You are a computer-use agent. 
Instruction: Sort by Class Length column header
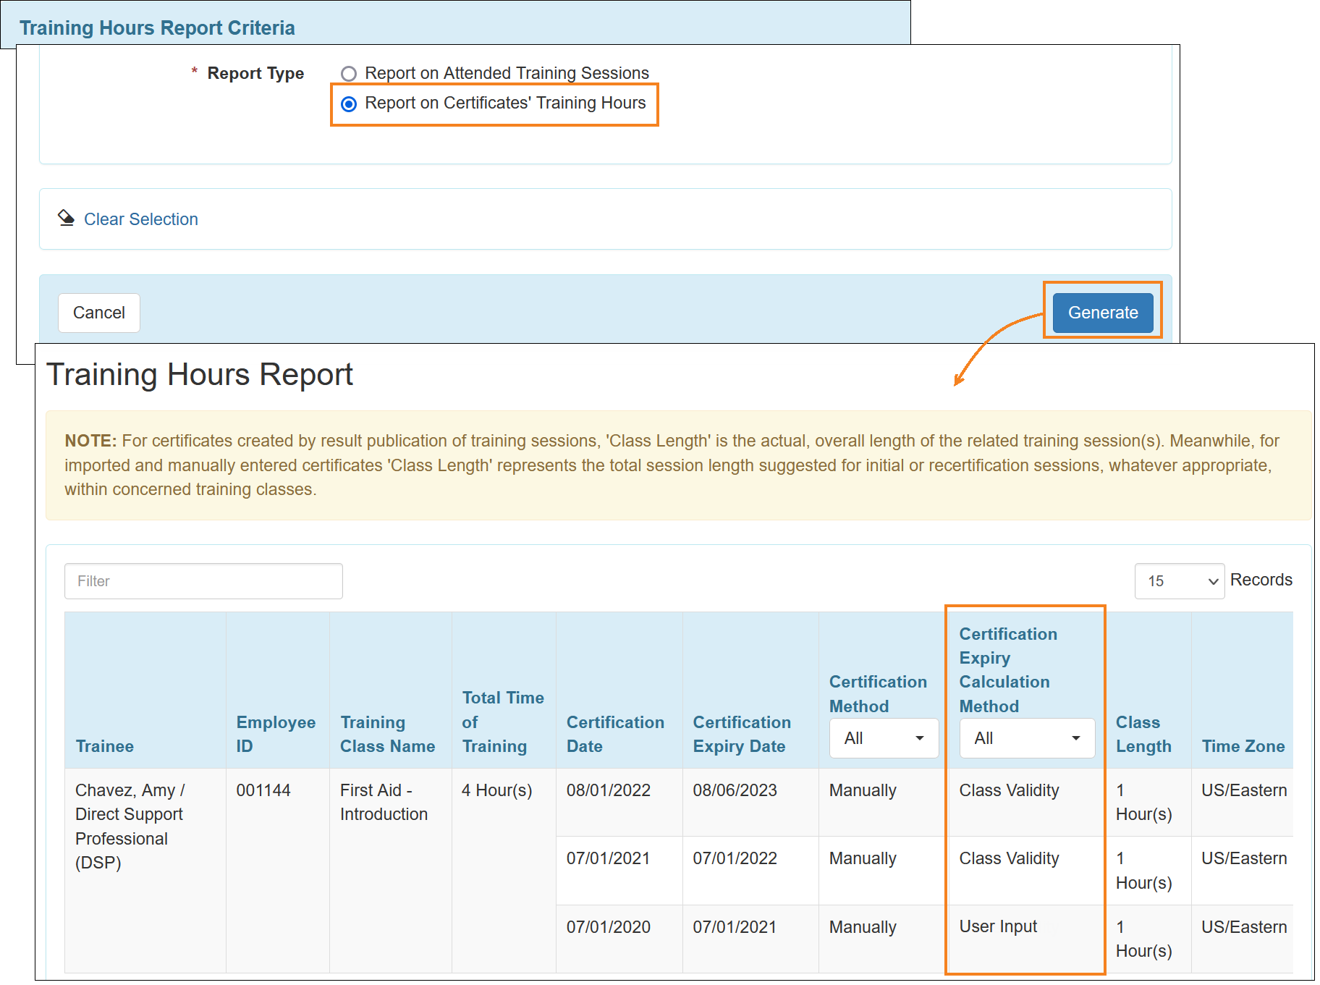[1143, 734]
